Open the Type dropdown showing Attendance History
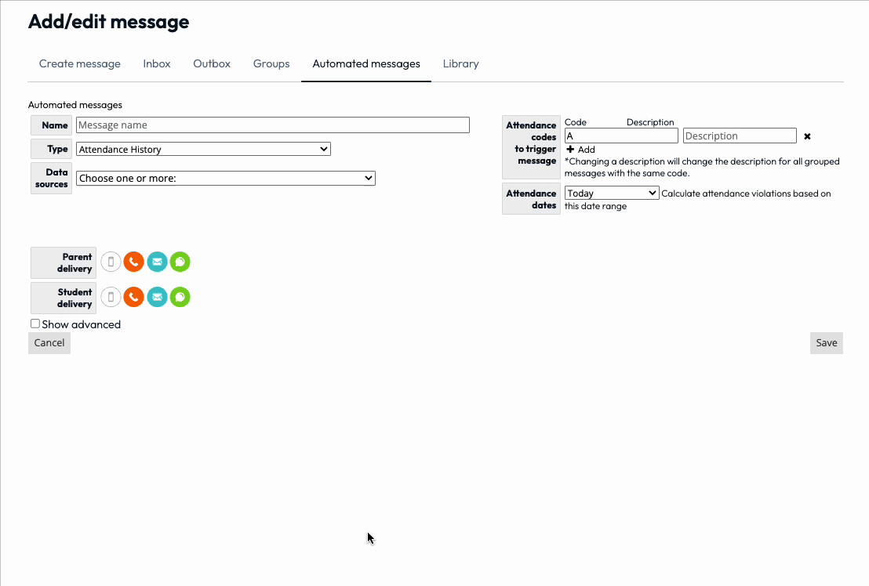Image resolution: width=869 pixels, height=586 pixels. (x=202, y=149)
